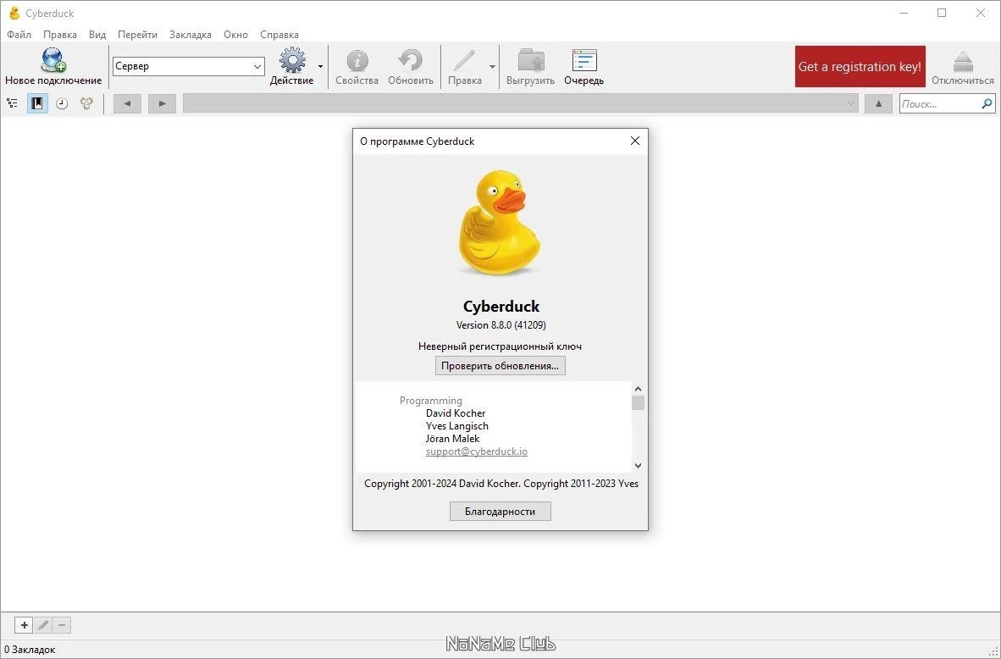The width and height of the screenshot is (1001, 659).
Task: Click the credits scrollbar thumb
Action: tap(638, 403)
